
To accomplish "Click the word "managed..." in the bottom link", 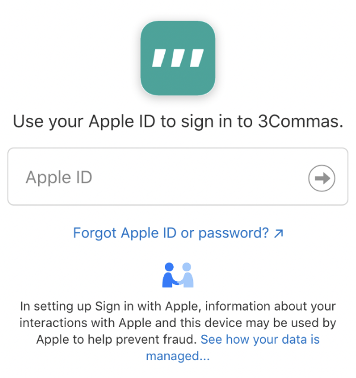I will [x=177, y=357].
